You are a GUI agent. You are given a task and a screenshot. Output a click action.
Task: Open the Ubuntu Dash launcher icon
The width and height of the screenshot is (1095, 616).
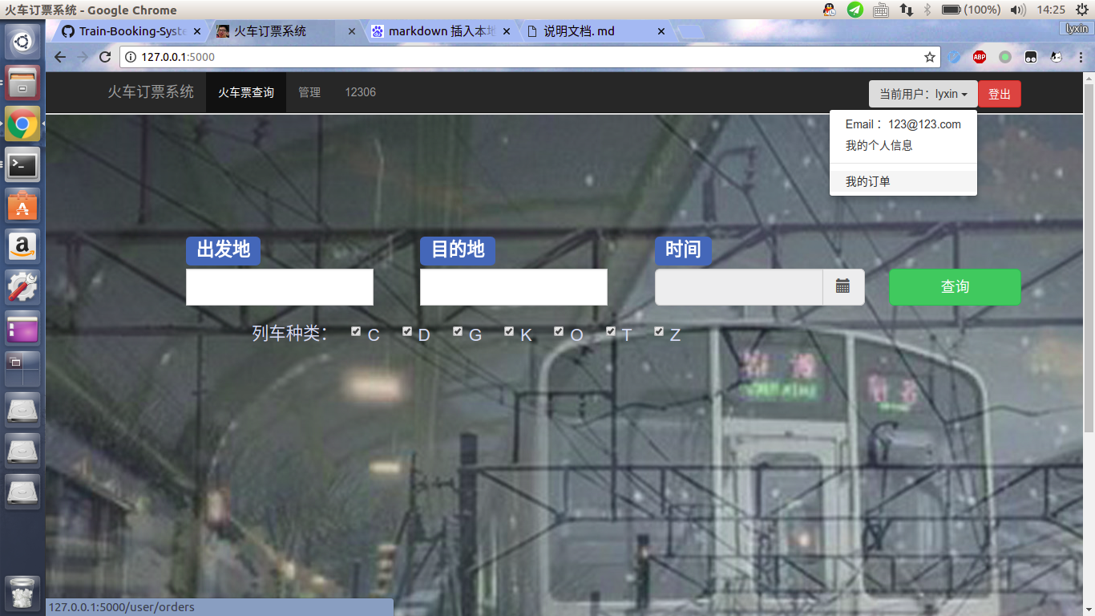pos(22,41)
